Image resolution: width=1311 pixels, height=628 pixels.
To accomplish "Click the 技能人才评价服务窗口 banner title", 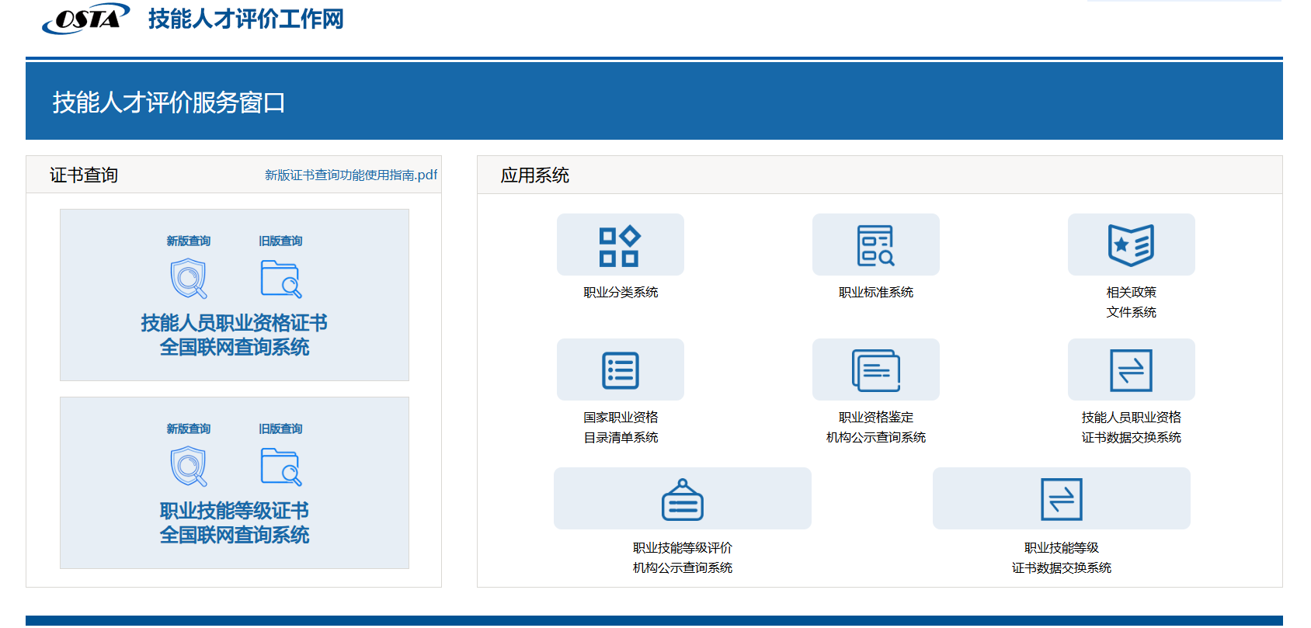I will [x=169, y=102].
